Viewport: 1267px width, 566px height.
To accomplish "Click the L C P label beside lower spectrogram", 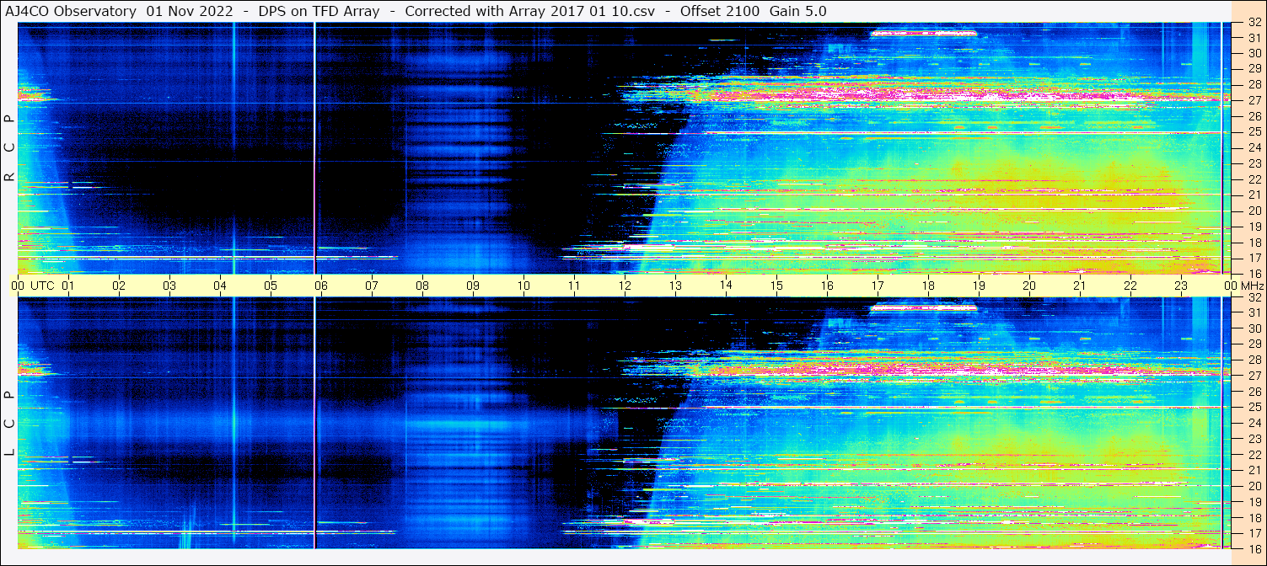I will pos(9,424).
